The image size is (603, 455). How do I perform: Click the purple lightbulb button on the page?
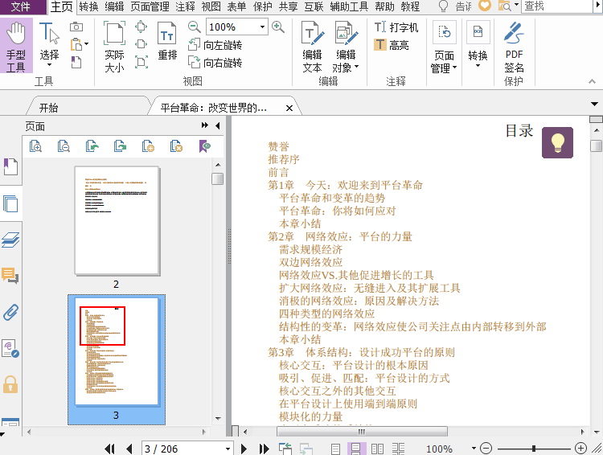coord(557,142)
